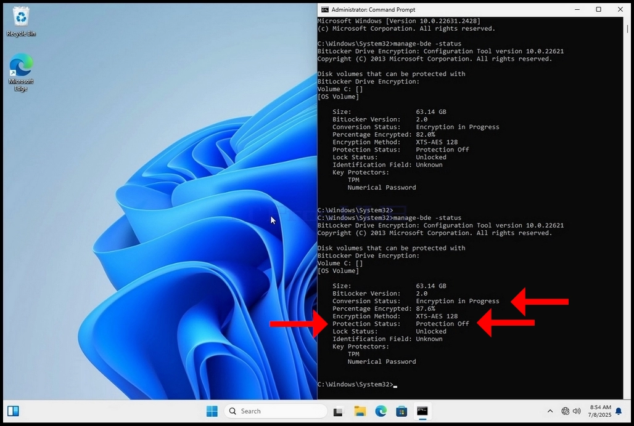Click the taskbar Search box
The height and width of the screenshot is (426, 634).
tap(275, 411)
